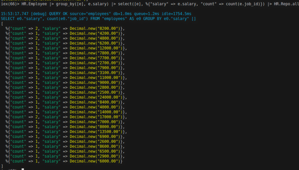
Task: Click the 15:53:17.747 timestamp
Action: click(15, 14)
